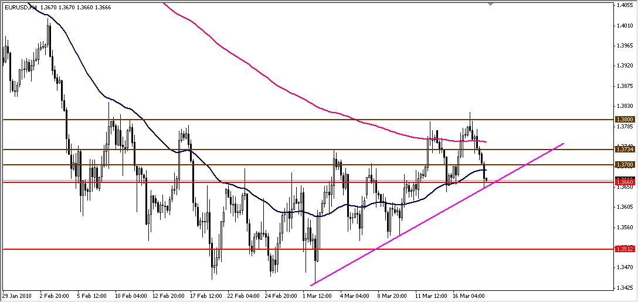Select the 1.3920 value on price scale
Viewport: 638px width, 302px height.
click(x=624, y=66)
